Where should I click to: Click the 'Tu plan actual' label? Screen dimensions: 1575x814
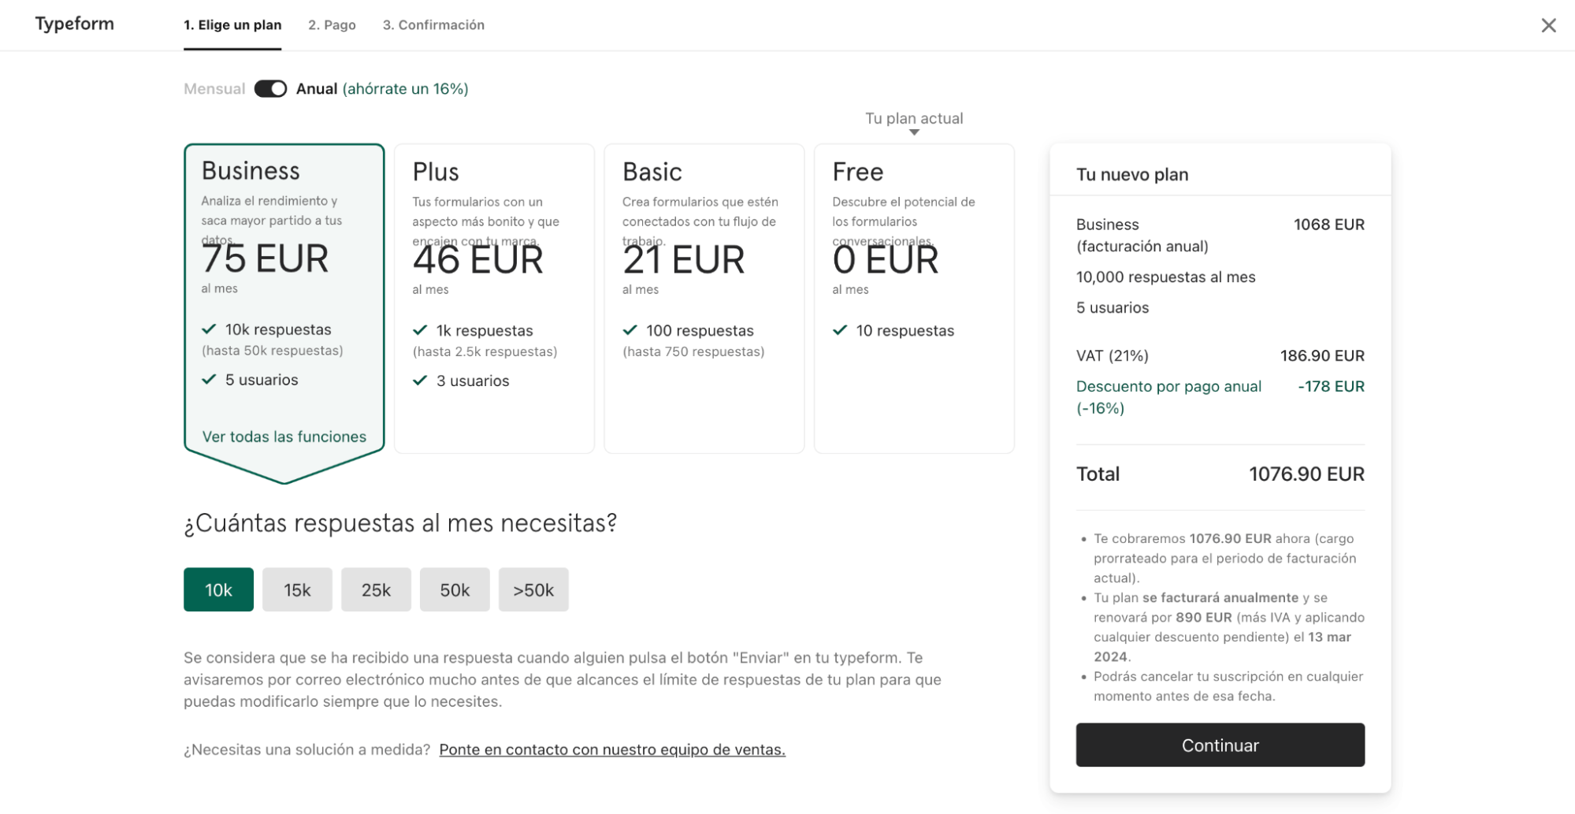[914, 118]
